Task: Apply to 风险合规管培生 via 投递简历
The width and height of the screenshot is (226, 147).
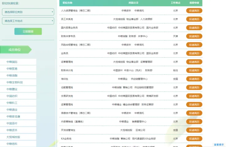Action: [194, 45]
